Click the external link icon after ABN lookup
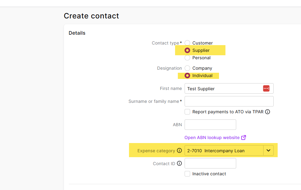301x190 pixels. [244, 138]
